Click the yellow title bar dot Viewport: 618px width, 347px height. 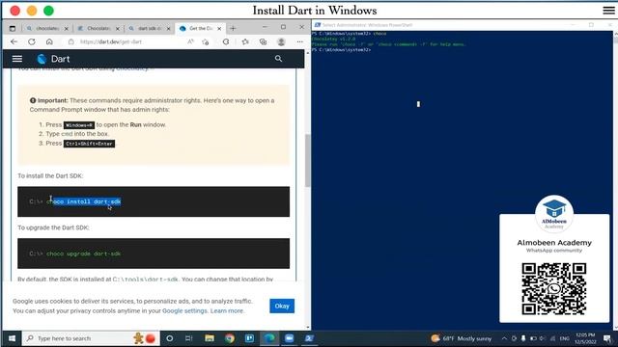coord(32,11)
